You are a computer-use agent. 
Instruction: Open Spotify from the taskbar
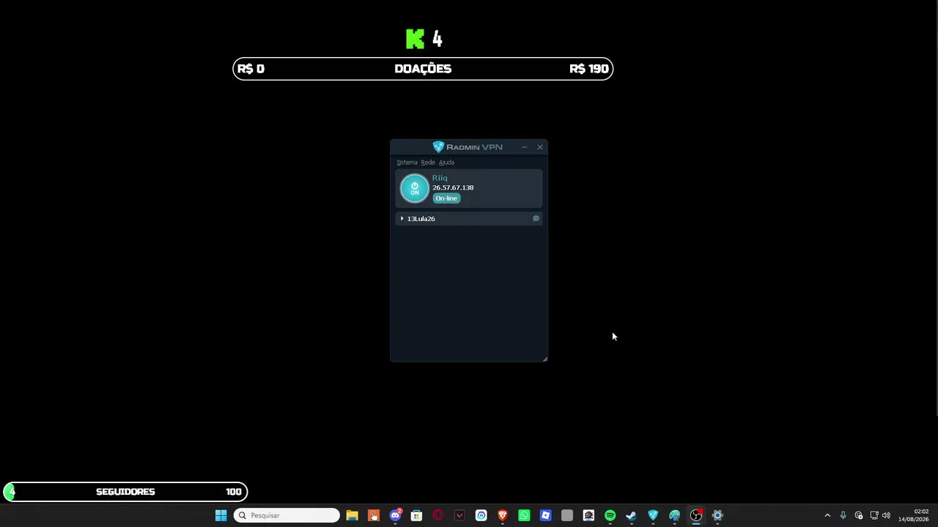[x=610, y=515]
